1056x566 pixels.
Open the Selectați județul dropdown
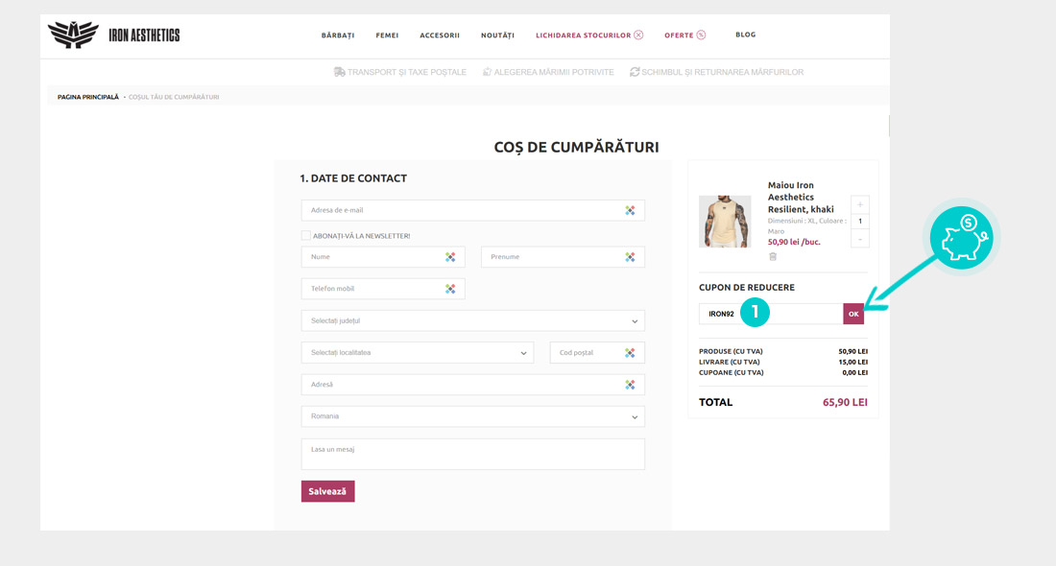click(472, 320)
